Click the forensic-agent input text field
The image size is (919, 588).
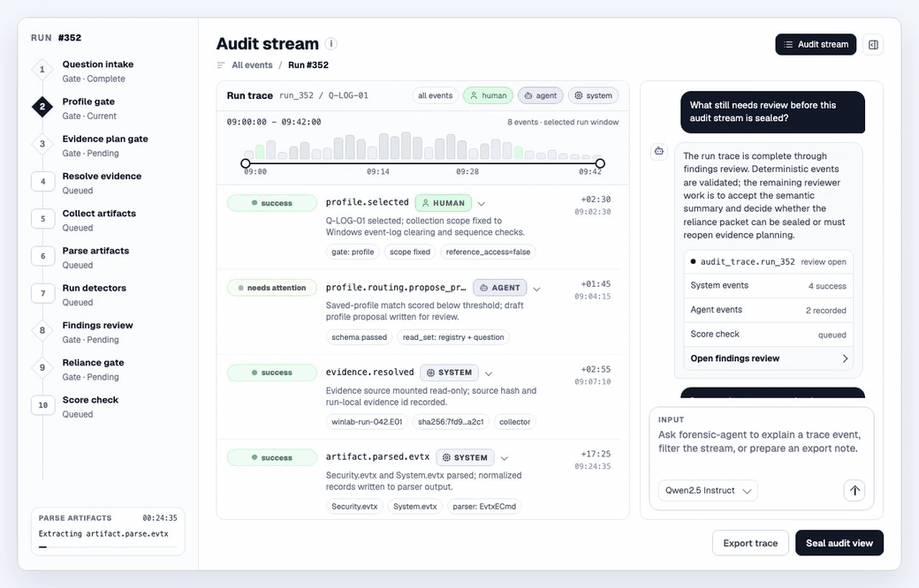pyautogui.click(x=761, y=441)
